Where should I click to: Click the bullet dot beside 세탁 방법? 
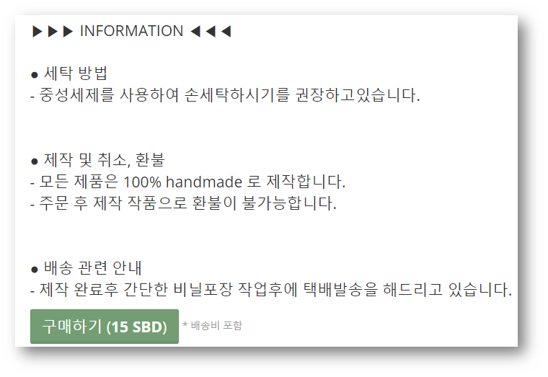[35, 75]
